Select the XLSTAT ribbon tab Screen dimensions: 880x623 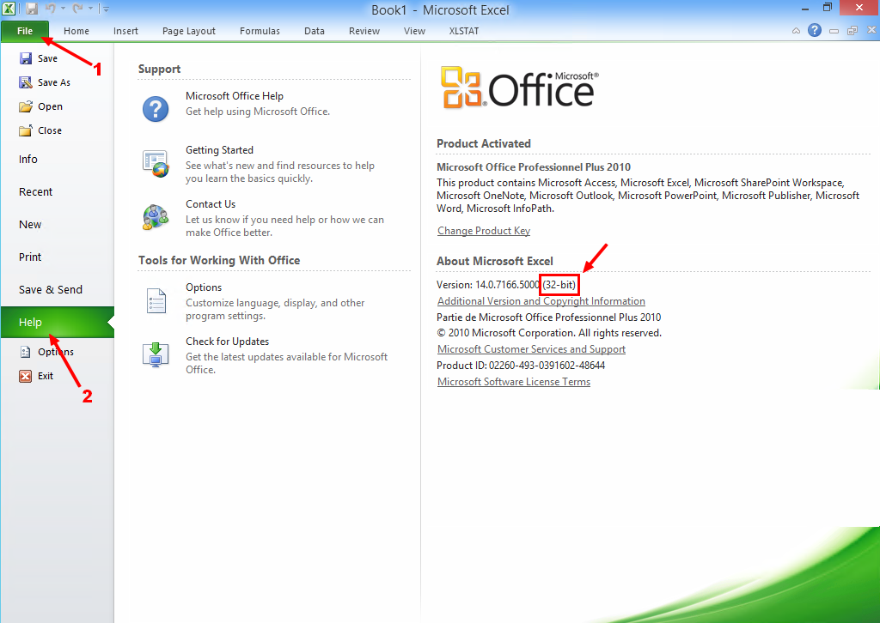coord(464,31)
